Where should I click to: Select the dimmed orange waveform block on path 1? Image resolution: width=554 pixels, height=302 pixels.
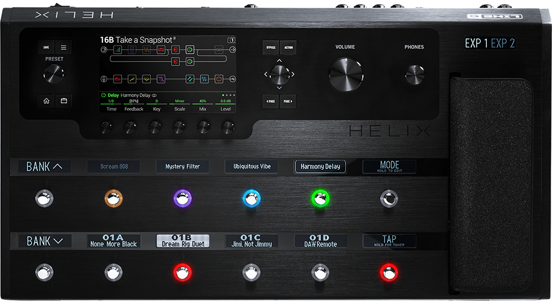146,50
